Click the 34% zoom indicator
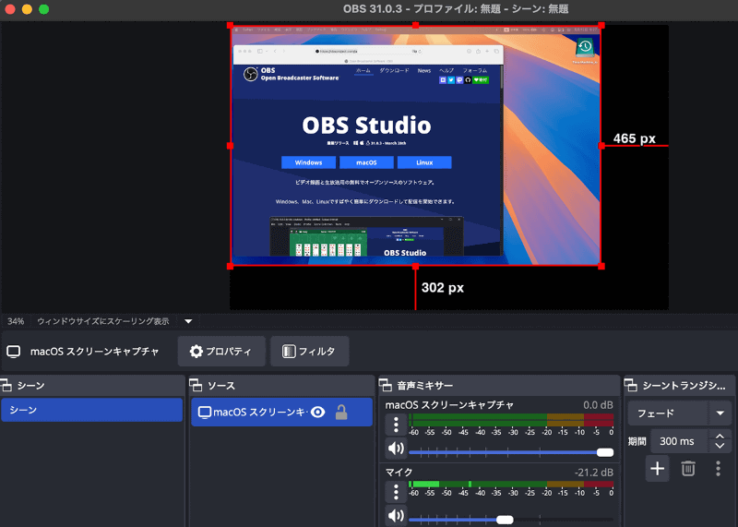This screenshot has width=738, height=527. click(x=16, y=321)
